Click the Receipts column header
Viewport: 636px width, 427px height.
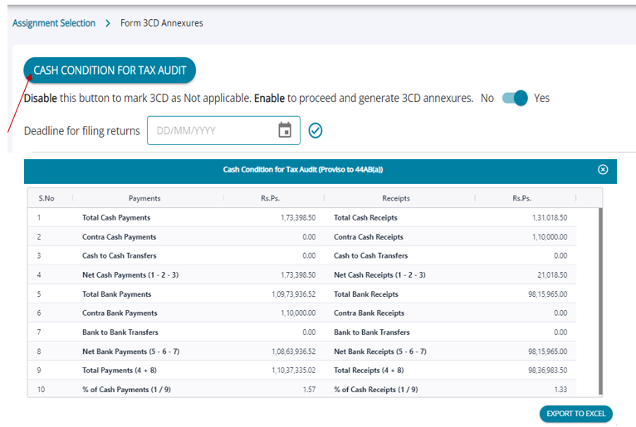pos(396,198)
